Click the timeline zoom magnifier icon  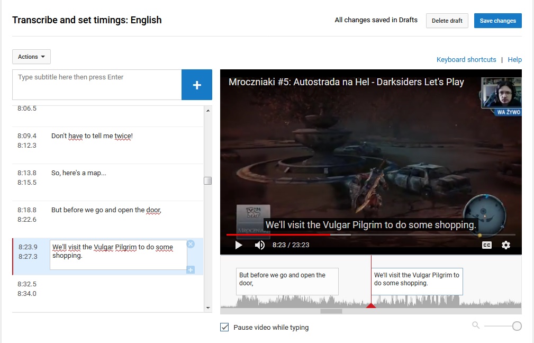pyautogui.click(x=476, y=326)
